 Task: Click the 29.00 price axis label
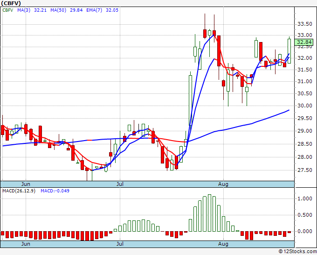(305, 131)
